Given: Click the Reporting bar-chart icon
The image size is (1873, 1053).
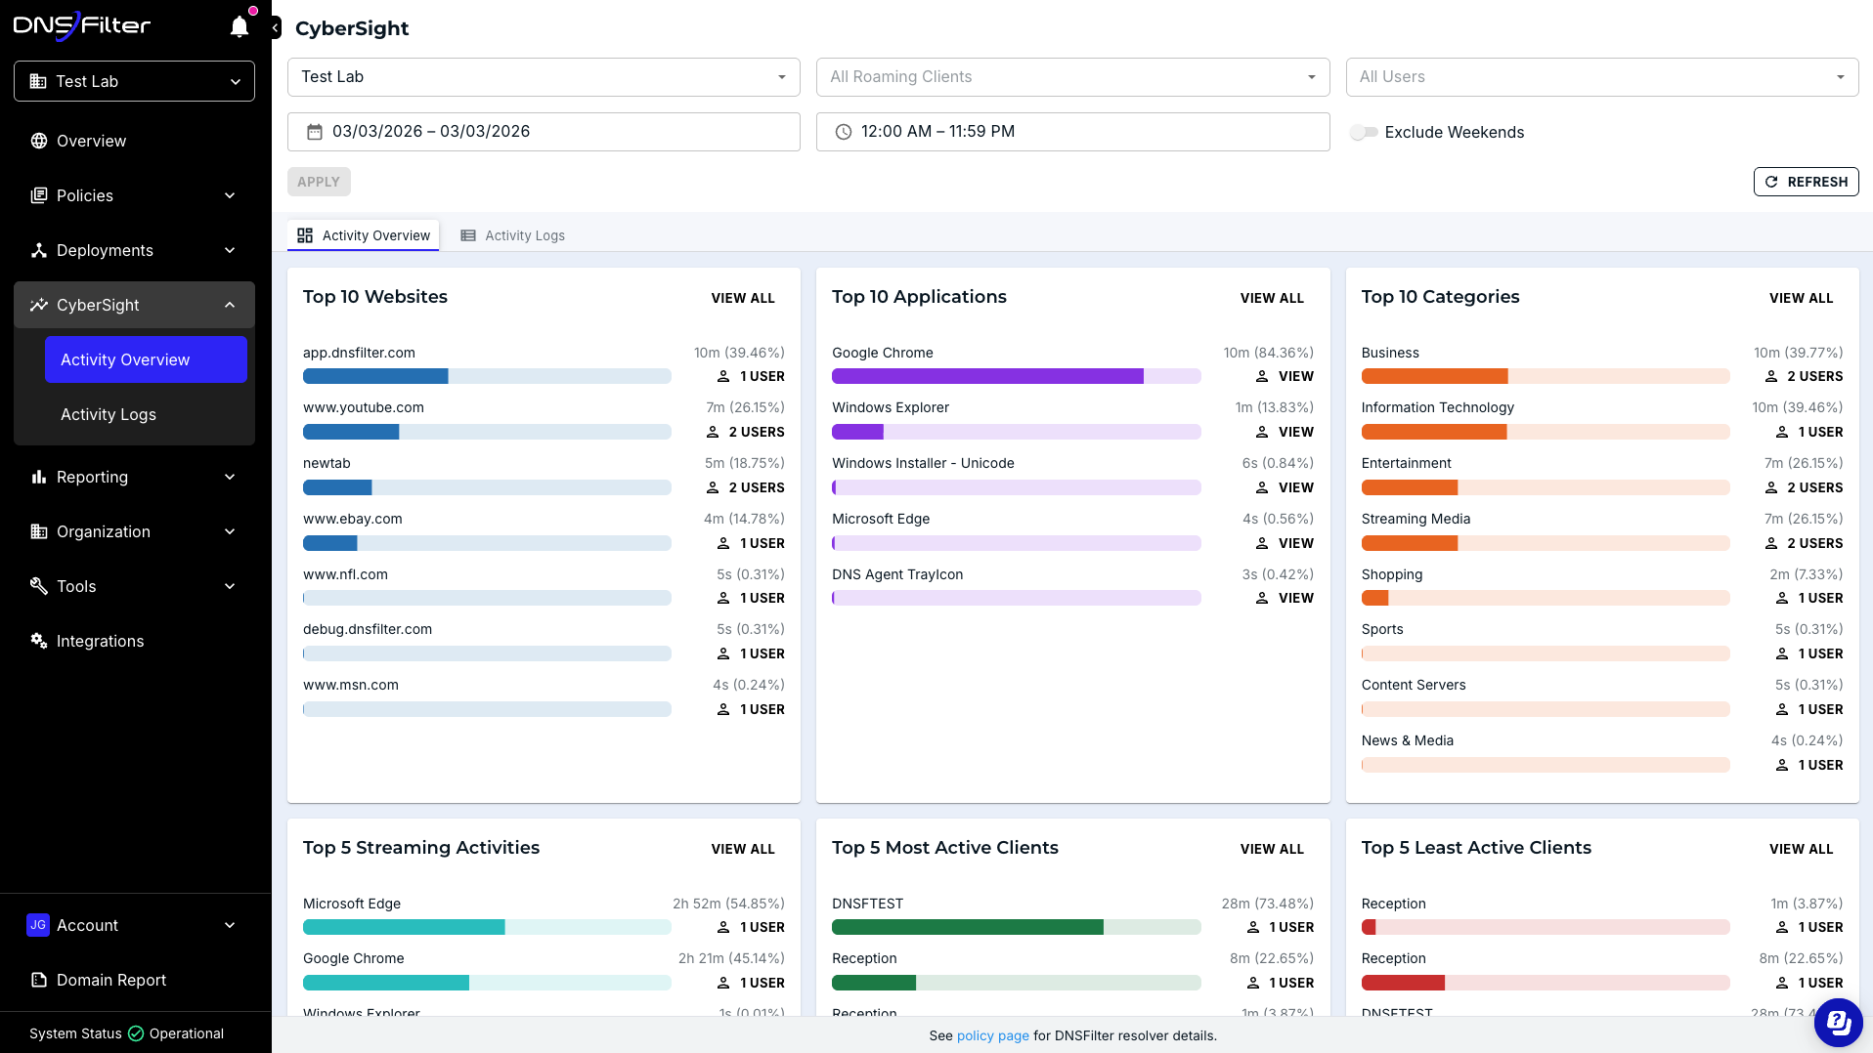Looking at the screenshot, I should pos(39,477).
